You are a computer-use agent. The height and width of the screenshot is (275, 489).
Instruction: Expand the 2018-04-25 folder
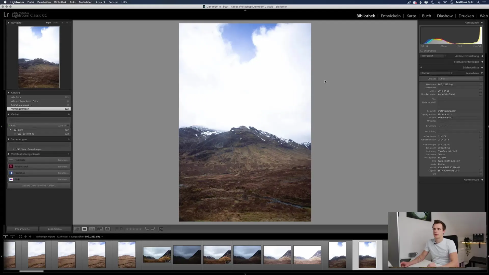point(15,134)
